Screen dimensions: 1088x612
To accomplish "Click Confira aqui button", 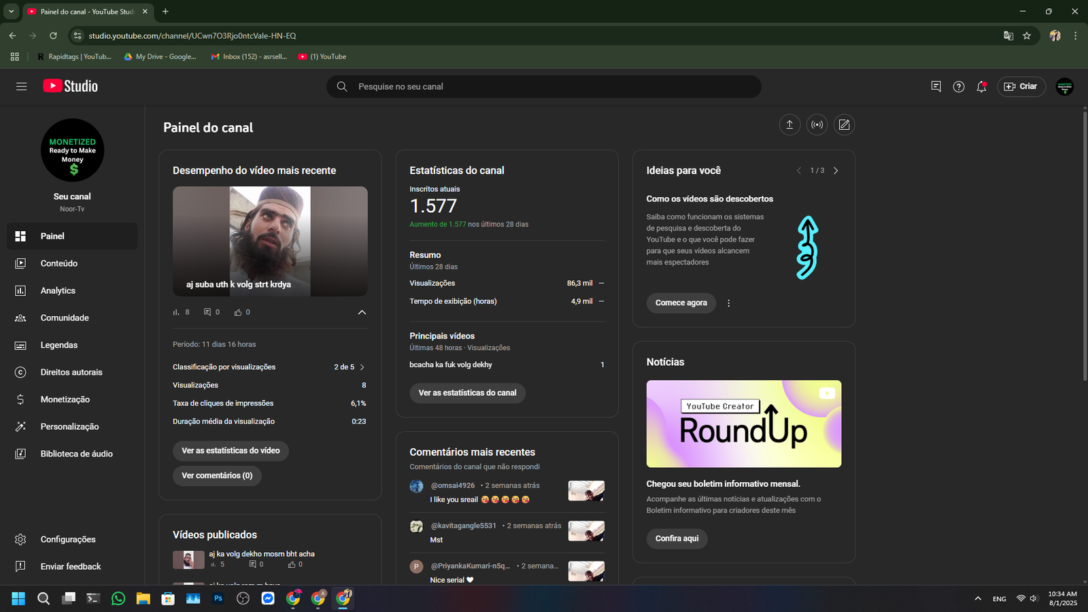I will tap(677, 539).
